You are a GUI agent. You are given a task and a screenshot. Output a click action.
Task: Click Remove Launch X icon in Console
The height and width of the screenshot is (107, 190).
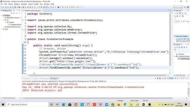click(158, 78)
